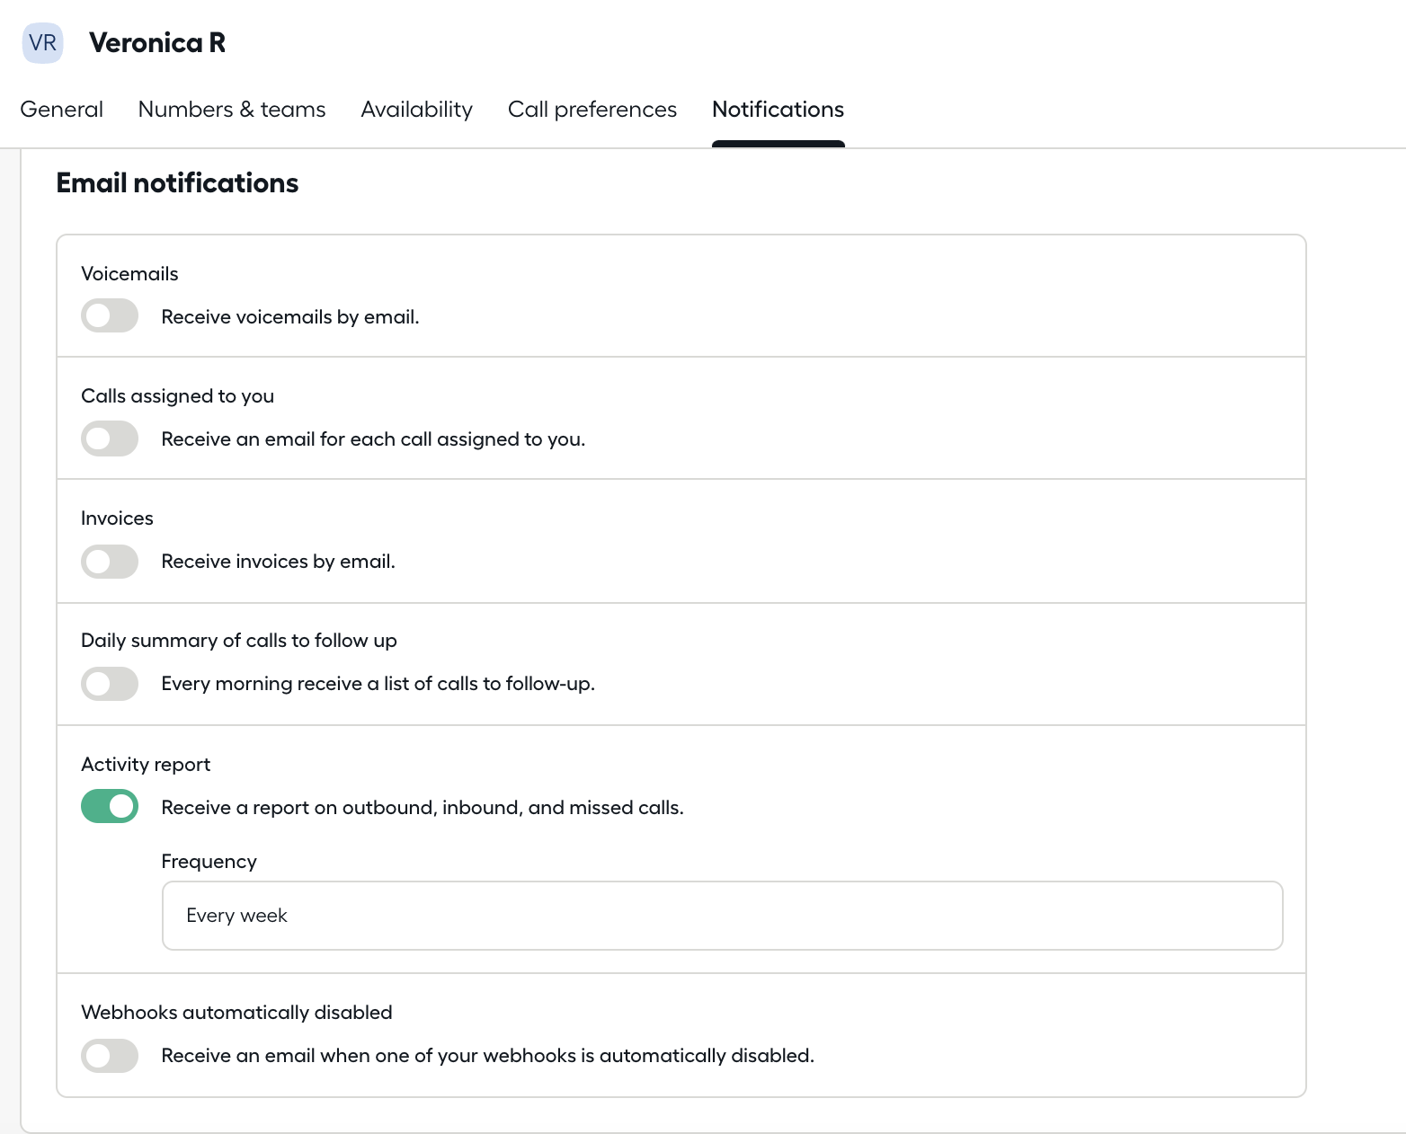This screenshot has height=1134, width=1406.
Task: Enable the Invoices email toggle
Action: click(x=110, y=562)
